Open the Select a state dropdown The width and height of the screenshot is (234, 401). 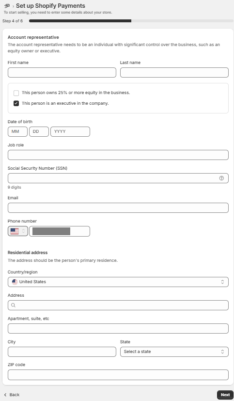point(174,352)
